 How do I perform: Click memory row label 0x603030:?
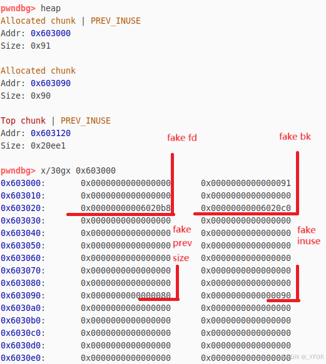[x=23, y=220]
